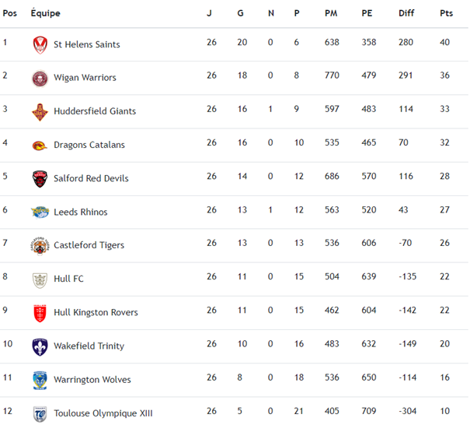Screen dimensions: 470x432
Task: Click the Salford Red Devils logo
Action: coord(40,179)
